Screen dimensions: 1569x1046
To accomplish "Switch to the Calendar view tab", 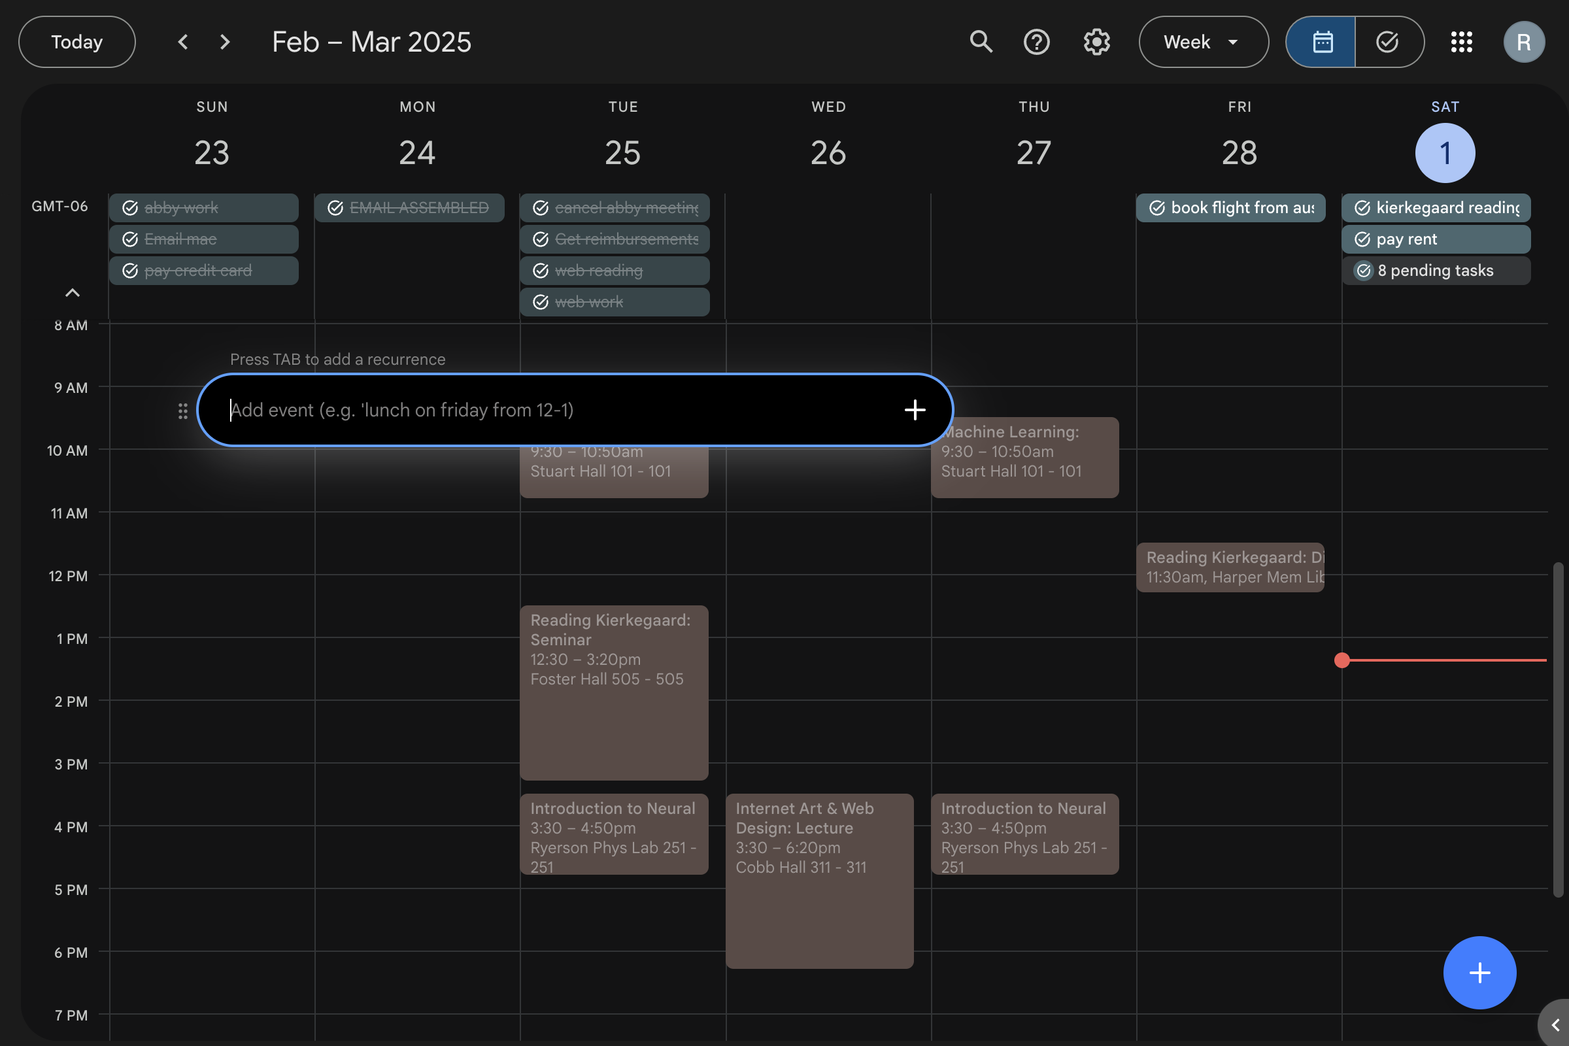I will point(1321,41).
